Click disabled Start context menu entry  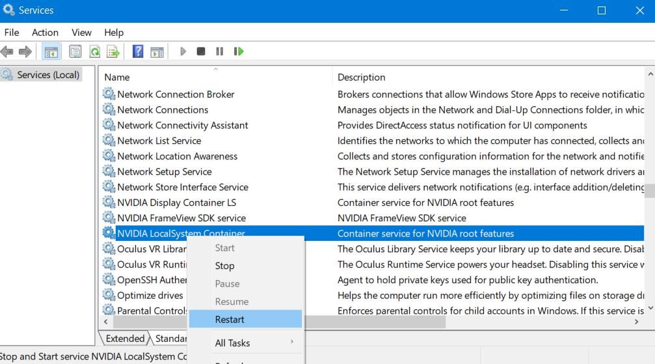click(245, 247)
